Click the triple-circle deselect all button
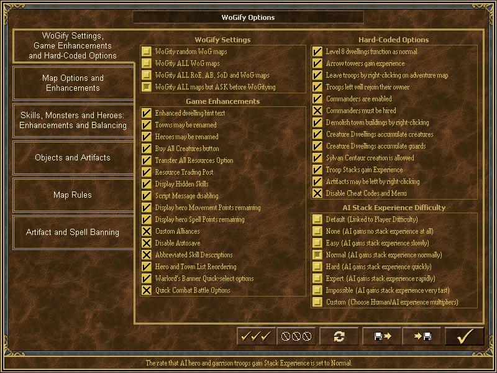Screen dimensions: 497x373 (x=296, y=336)
